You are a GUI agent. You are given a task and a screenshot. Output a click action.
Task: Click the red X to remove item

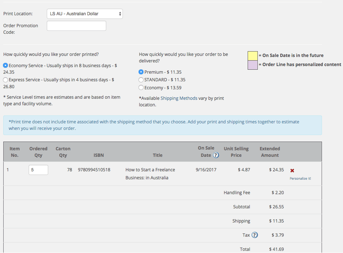(x=292, y=171)
